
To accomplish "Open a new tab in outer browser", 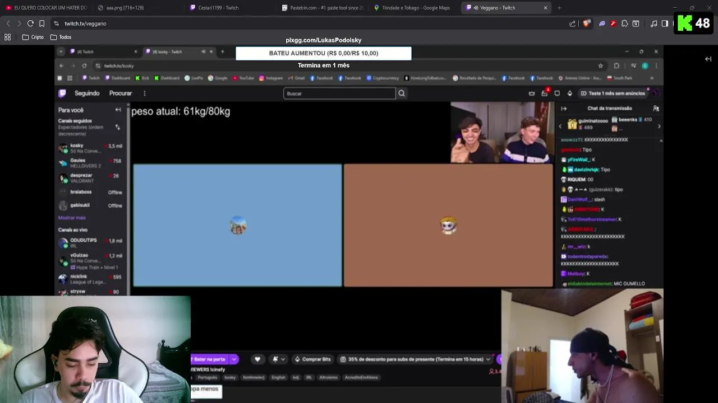I will [x=559, y=8].
